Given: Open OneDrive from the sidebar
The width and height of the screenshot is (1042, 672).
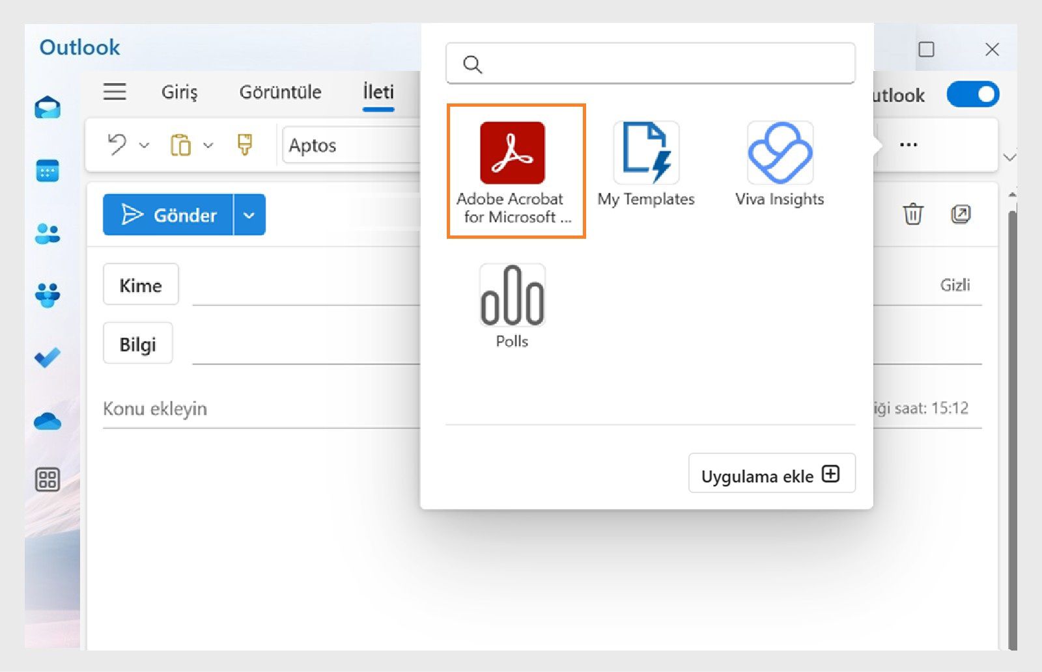Looking at the screenshot, I should (x=47, y=422).
